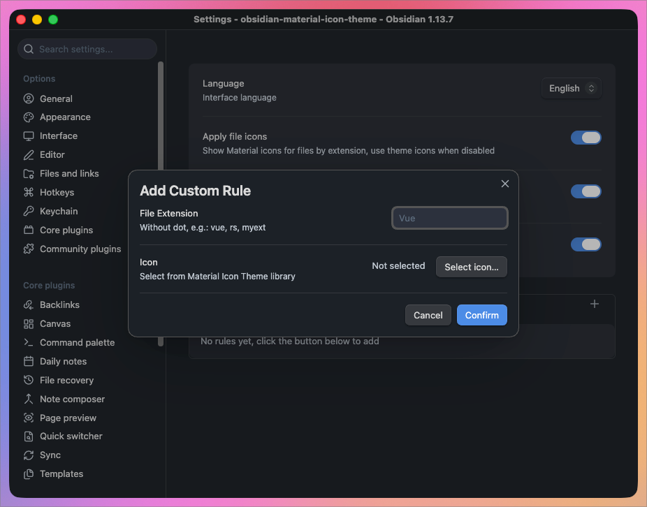Open File recovery plugin settings
The image size is (647, 507).
[x=66, y=380]
